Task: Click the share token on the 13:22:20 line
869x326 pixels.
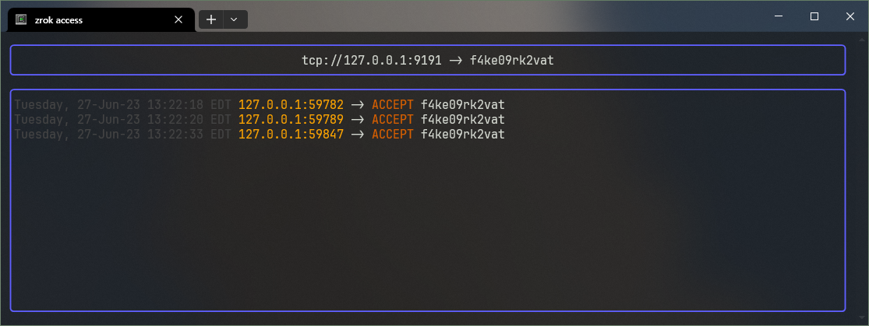Action: [x=463, y=120]
